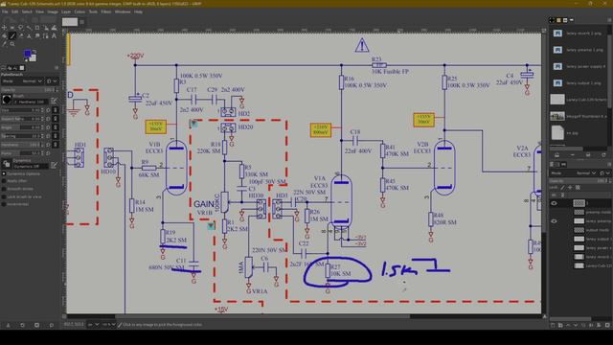Click the reset tool options icon at bottom left
613x345 pixels.
pyautogui.click(x=51, y=325)
